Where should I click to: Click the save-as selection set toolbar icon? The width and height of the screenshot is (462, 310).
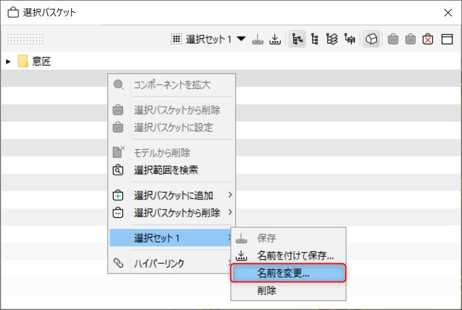(x=275, y=39)
